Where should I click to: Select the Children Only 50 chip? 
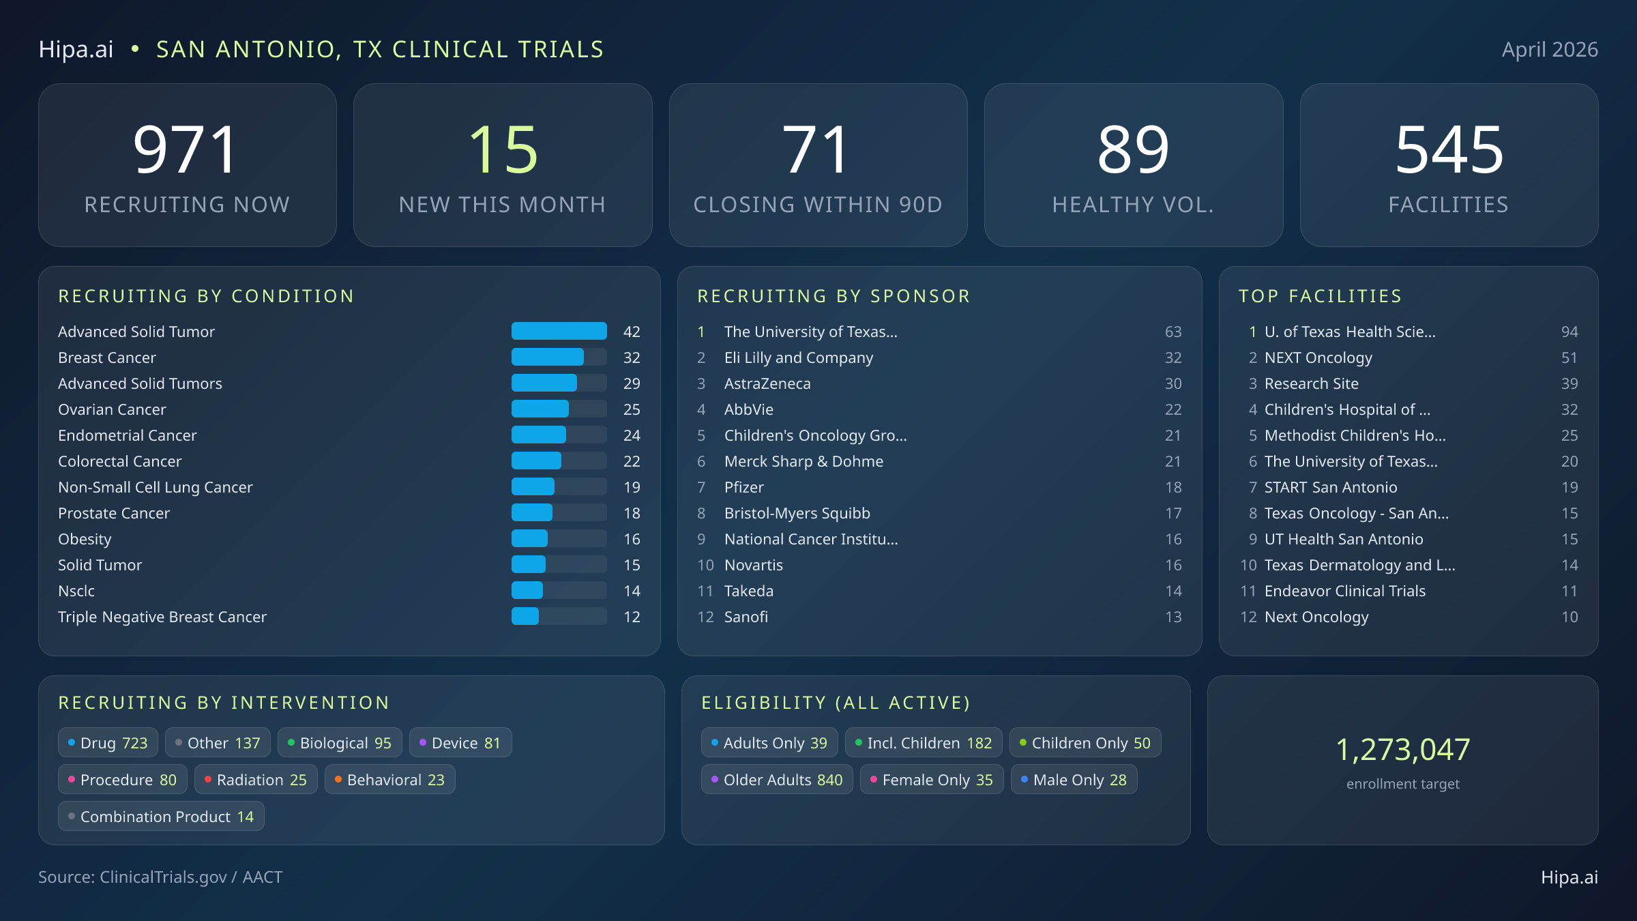1085,743
